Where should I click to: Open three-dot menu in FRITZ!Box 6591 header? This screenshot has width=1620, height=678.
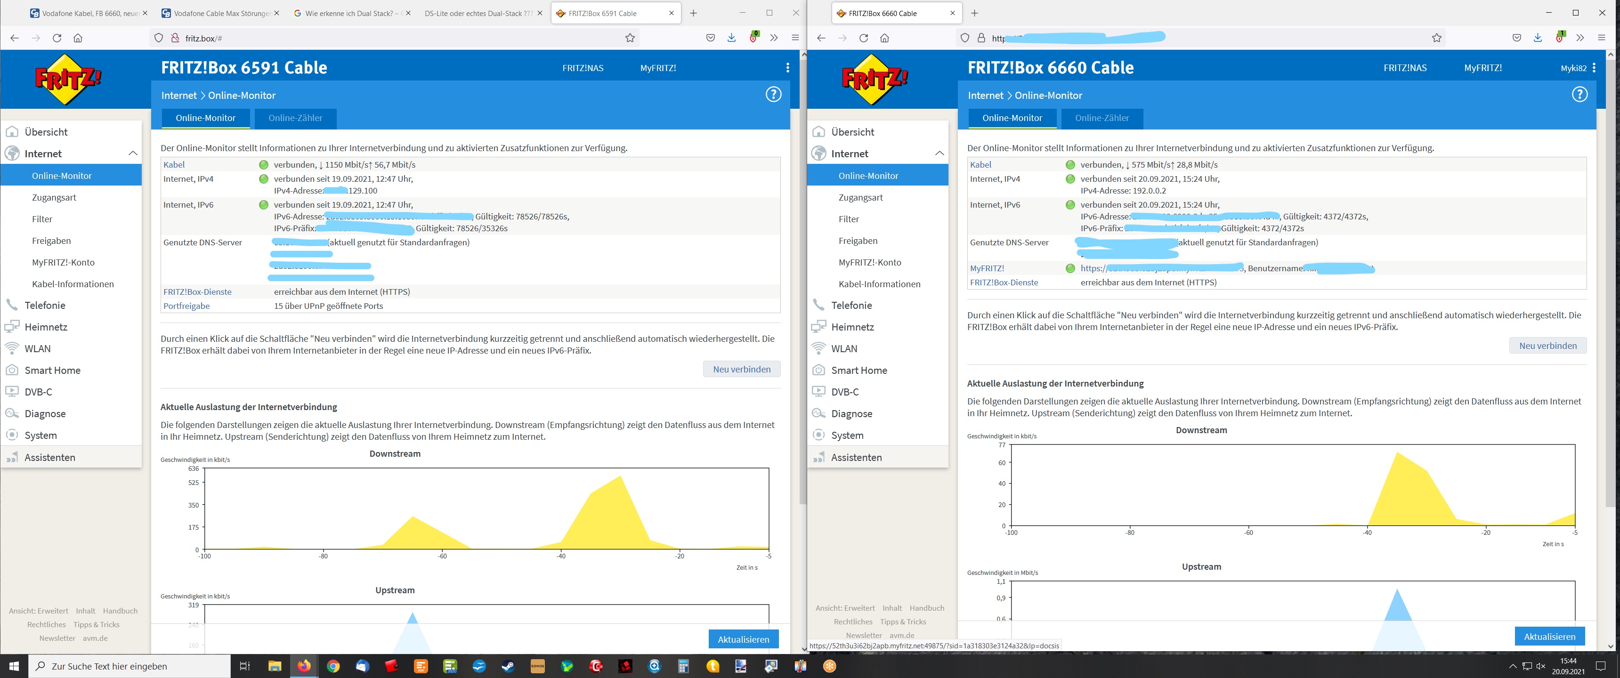coord(787,68)
